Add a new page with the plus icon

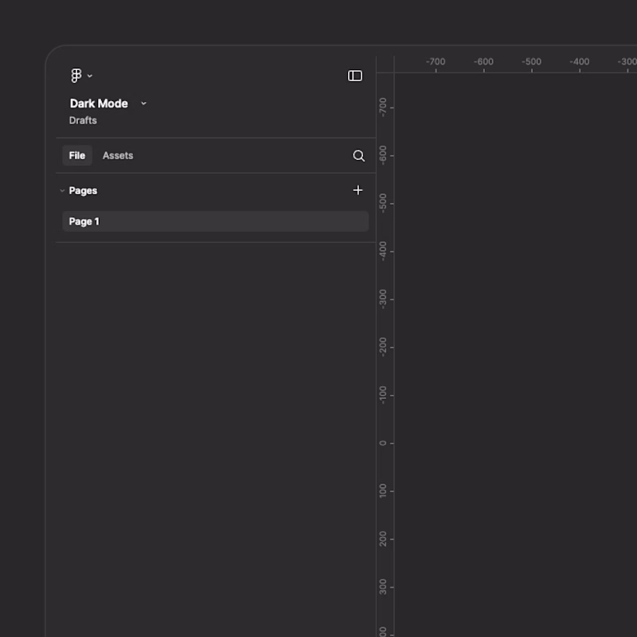358,190
